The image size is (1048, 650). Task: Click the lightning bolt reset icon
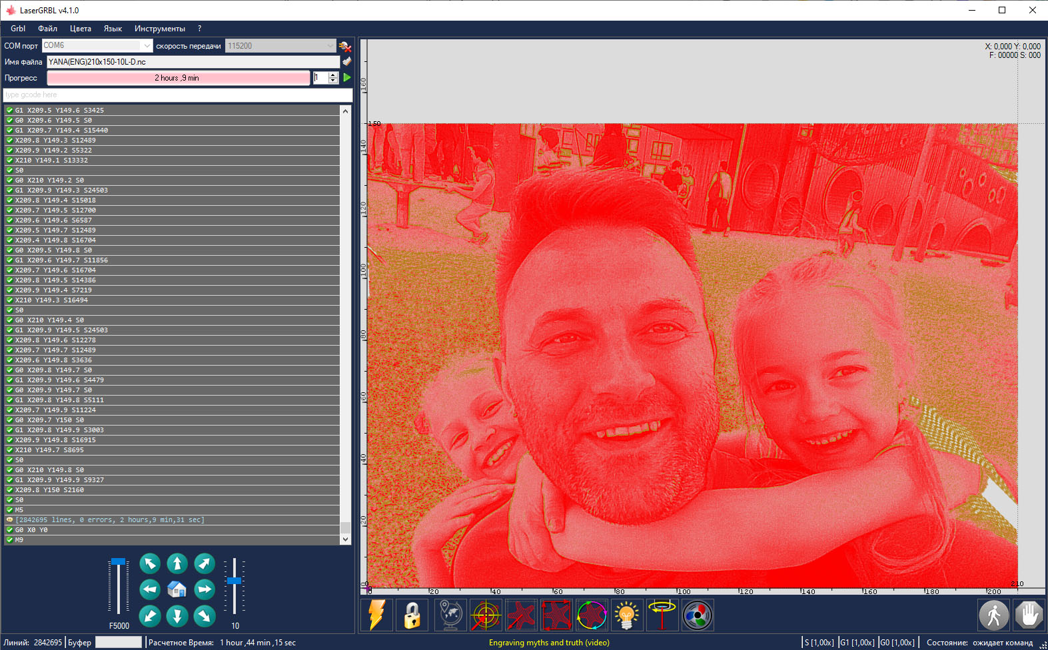pyautogui.click(x=376, y=615)
